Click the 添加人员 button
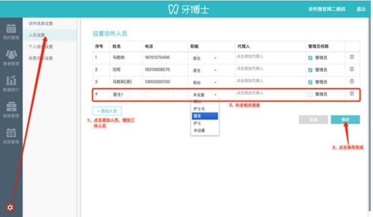The width and height of the screenshot is (373, 217). click(107, 111)
